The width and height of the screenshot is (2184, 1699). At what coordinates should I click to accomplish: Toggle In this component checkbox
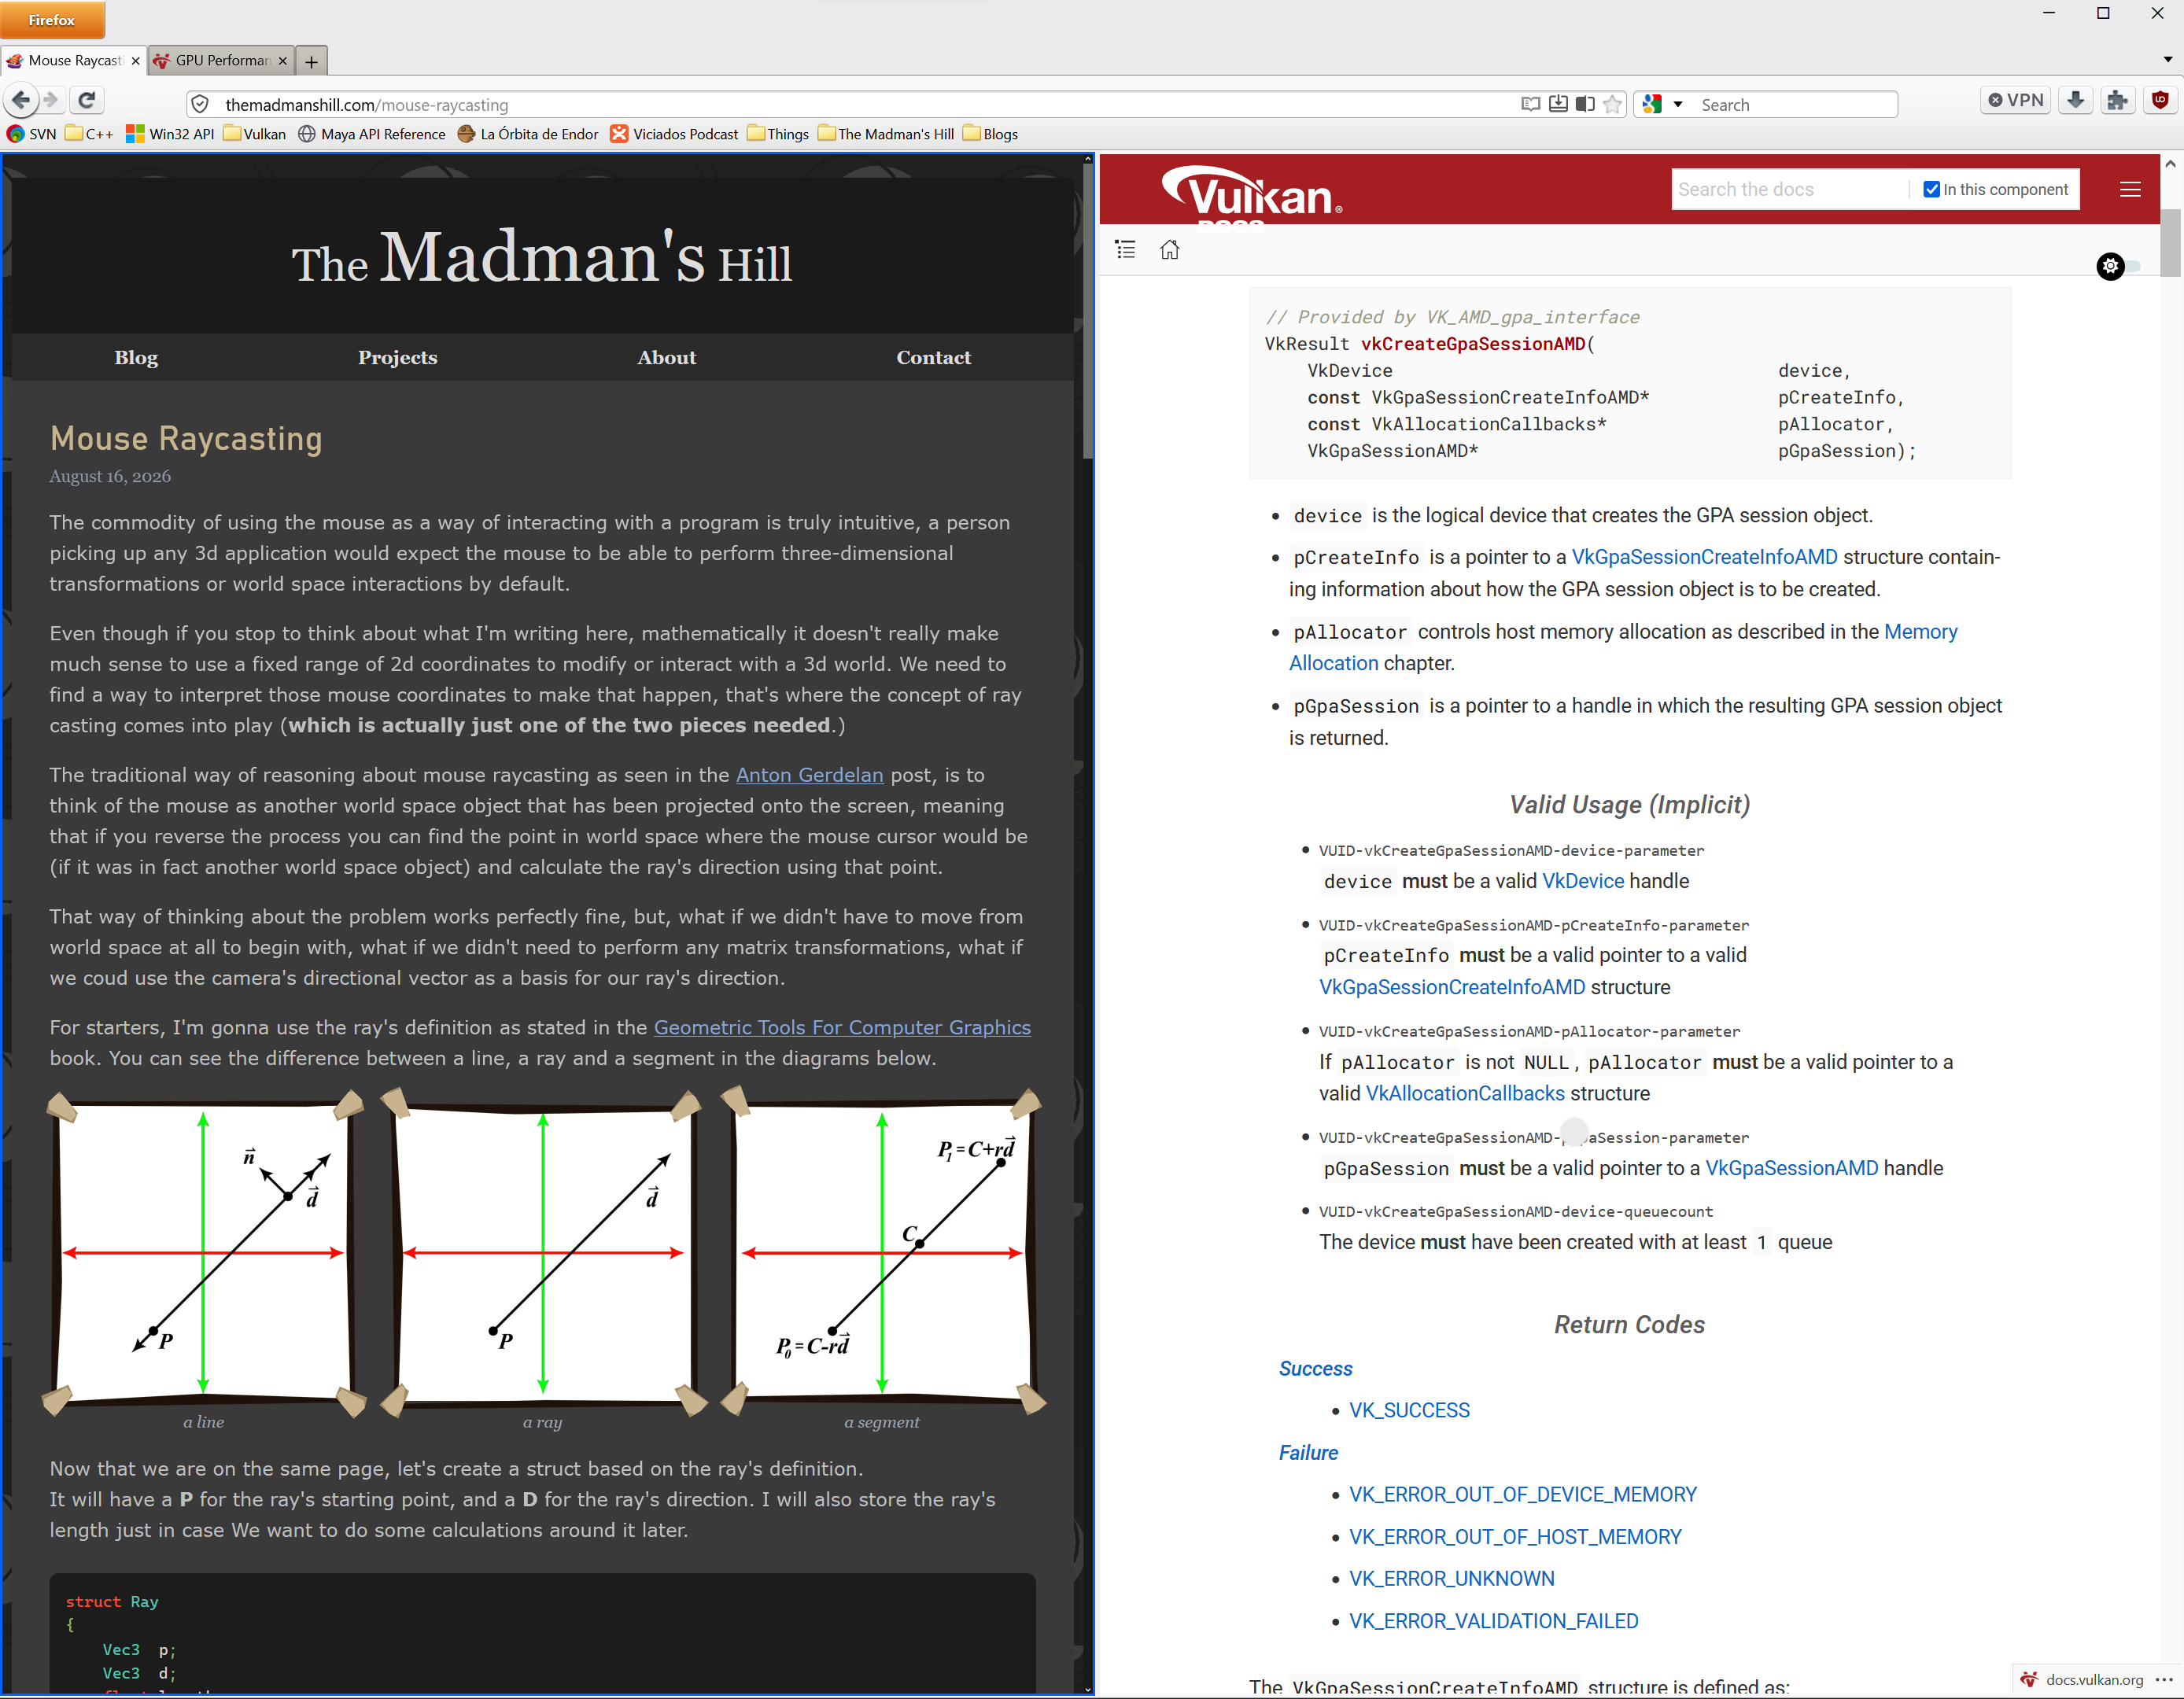coord(1931,189)
